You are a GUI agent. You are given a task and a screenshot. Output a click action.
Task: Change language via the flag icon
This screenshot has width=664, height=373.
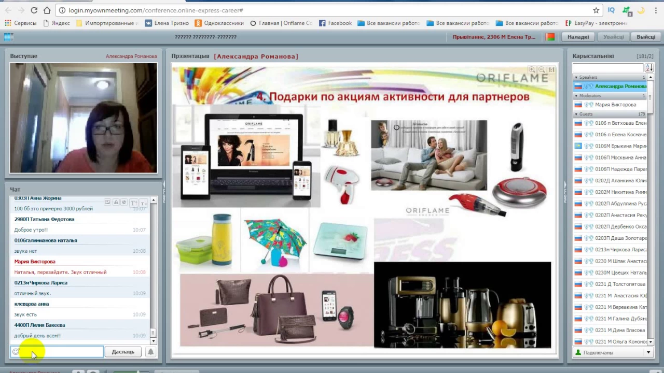550,37
